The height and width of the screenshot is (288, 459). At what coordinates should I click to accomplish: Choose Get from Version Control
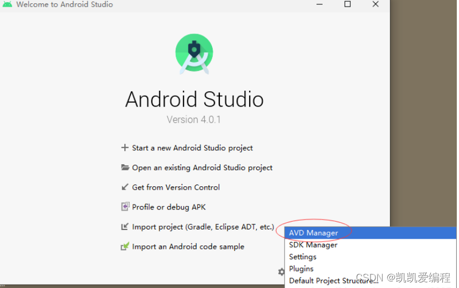point(176,187)
